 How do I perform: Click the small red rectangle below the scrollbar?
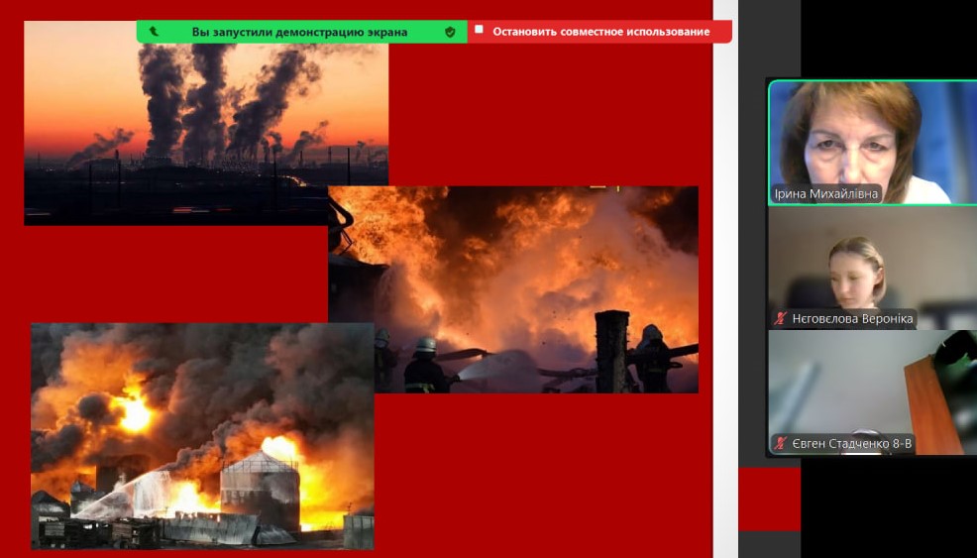tap(769, 499)
